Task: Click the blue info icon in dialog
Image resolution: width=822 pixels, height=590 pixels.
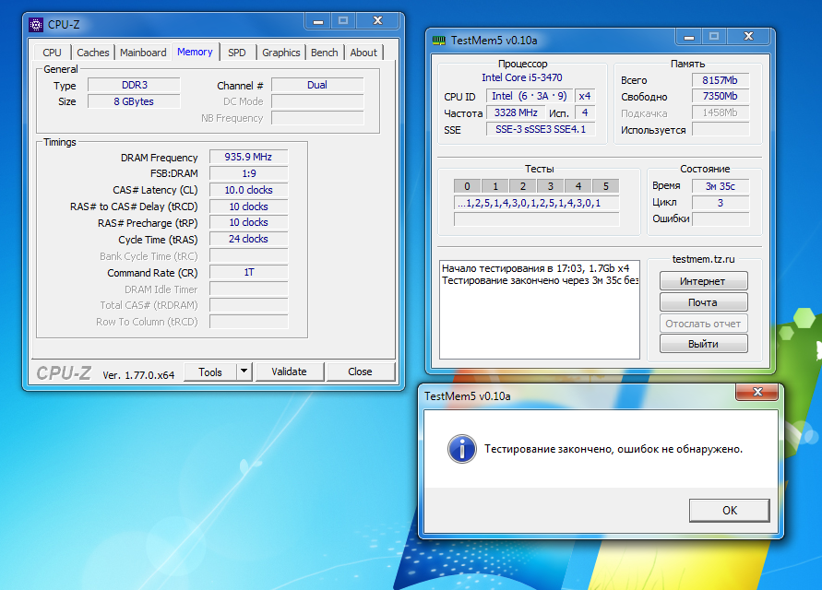Action: tap(462, 449)
